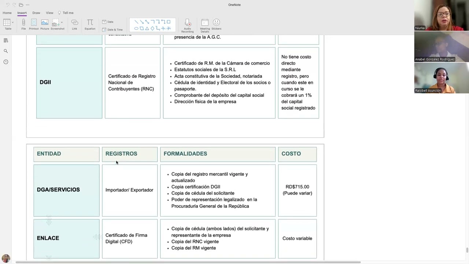Click the Tell me search box
Screen dimensions: 469x264
click(66, 13)
